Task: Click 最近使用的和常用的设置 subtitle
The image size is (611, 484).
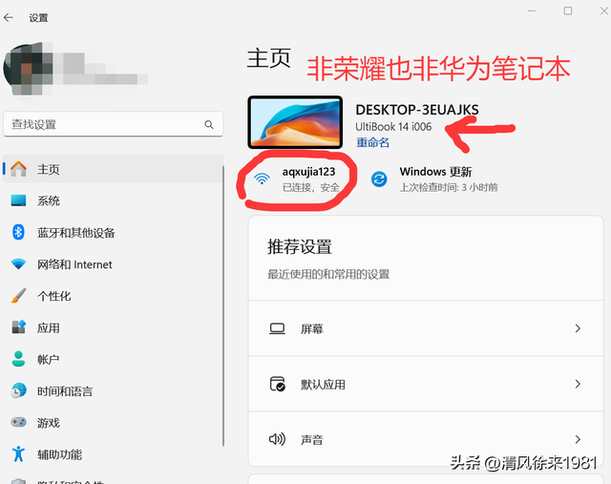Action: pos(328,274)
